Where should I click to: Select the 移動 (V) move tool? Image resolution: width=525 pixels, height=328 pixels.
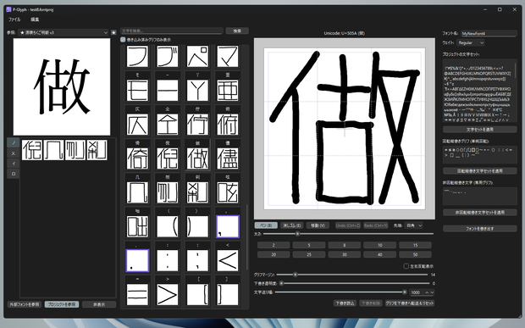pos(318,225)
